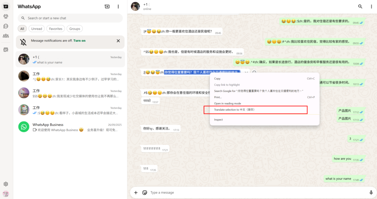Click Turn on for message notifications
This screenshot has width=377, height=199.
point(80,41)
